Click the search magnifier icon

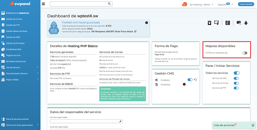click(109, 4)
